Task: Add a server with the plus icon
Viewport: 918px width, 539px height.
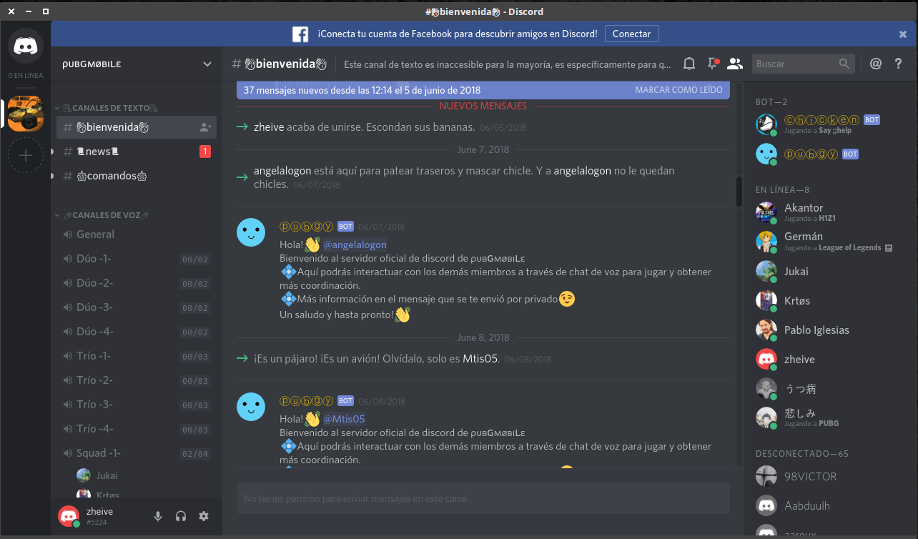Action: coord(26,155)
